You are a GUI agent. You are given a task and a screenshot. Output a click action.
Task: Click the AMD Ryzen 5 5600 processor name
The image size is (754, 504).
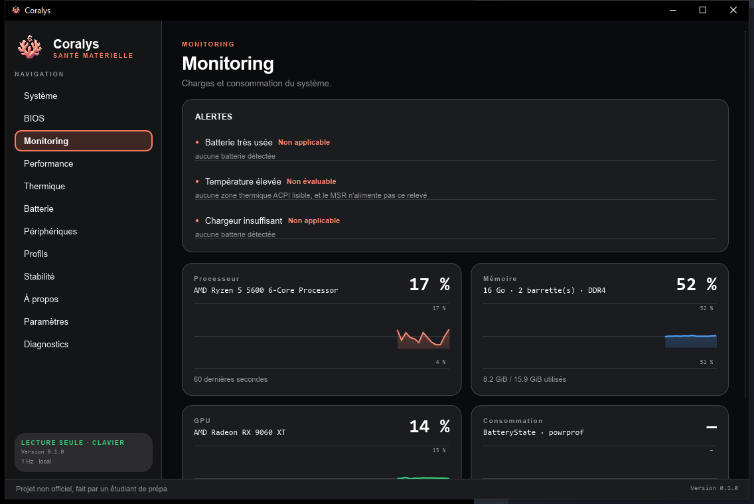[x=266, y=290]
